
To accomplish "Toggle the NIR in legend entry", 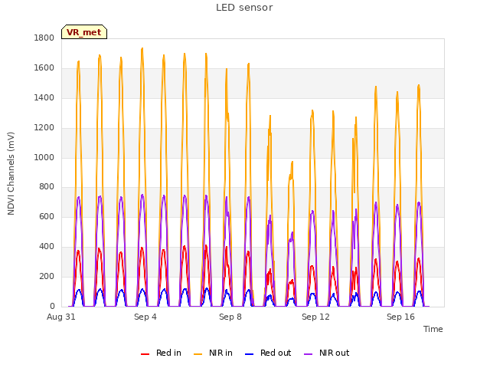I will click(213, 353).
